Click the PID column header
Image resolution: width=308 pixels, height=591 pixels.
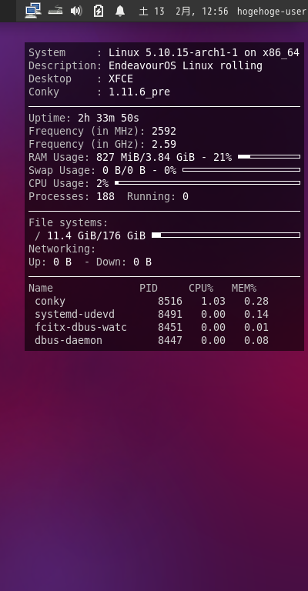(x=149, y=288)
